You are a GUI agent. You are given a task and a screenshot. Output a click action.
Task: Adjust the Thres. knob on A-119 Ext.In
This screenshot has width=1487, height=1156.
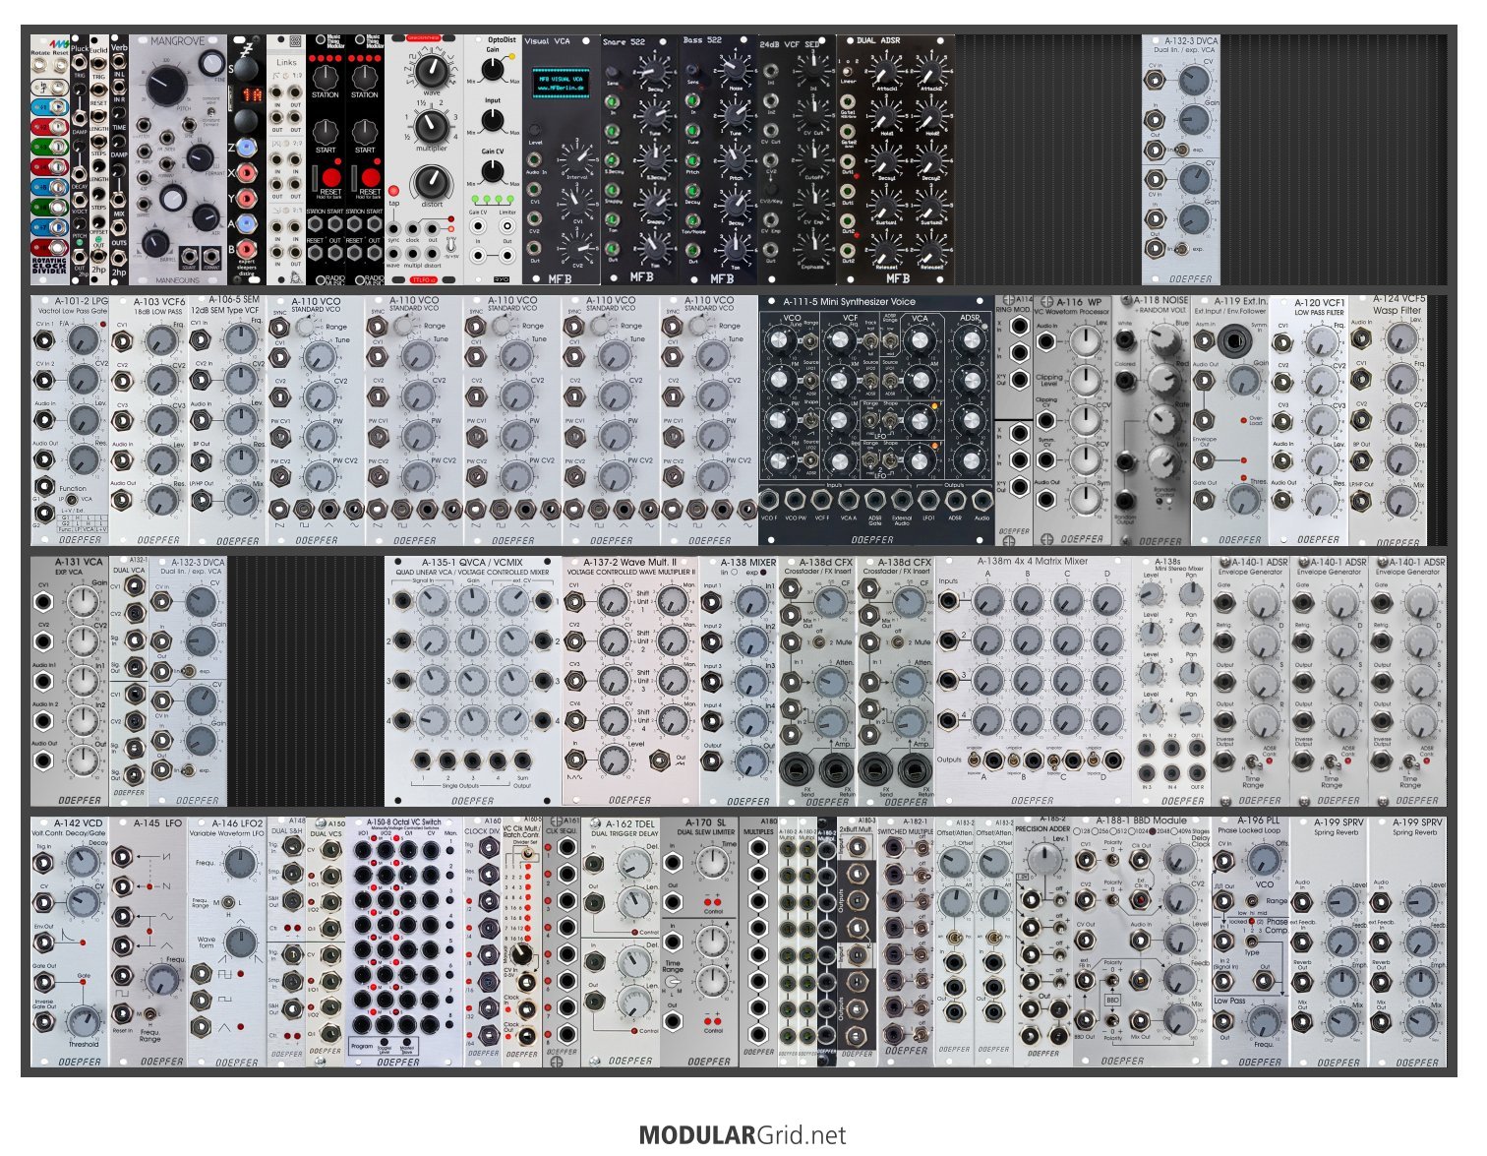pyautogui.click(x=1243, y=501)
